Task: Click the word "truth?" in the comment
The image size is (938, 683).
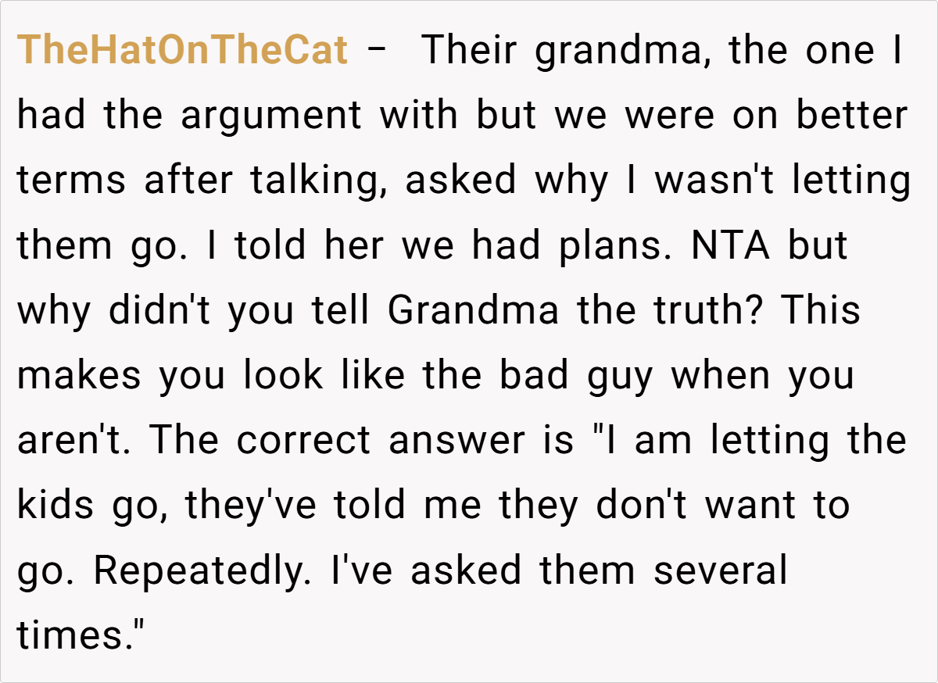Action: [702, 311]
